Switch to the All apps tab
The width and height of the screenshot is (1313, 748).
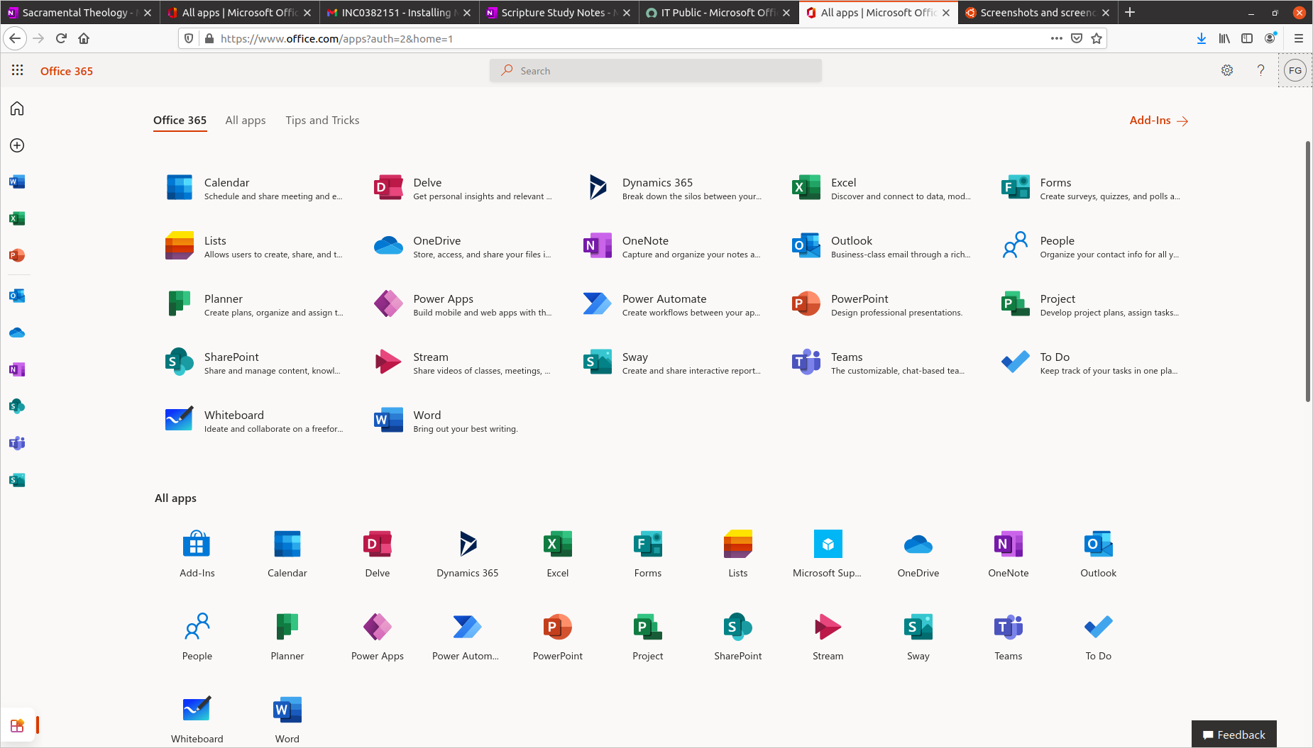coord(246,121)
